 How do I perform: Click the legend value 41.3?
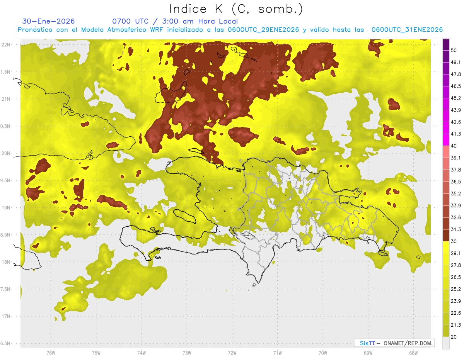(455, 134)
